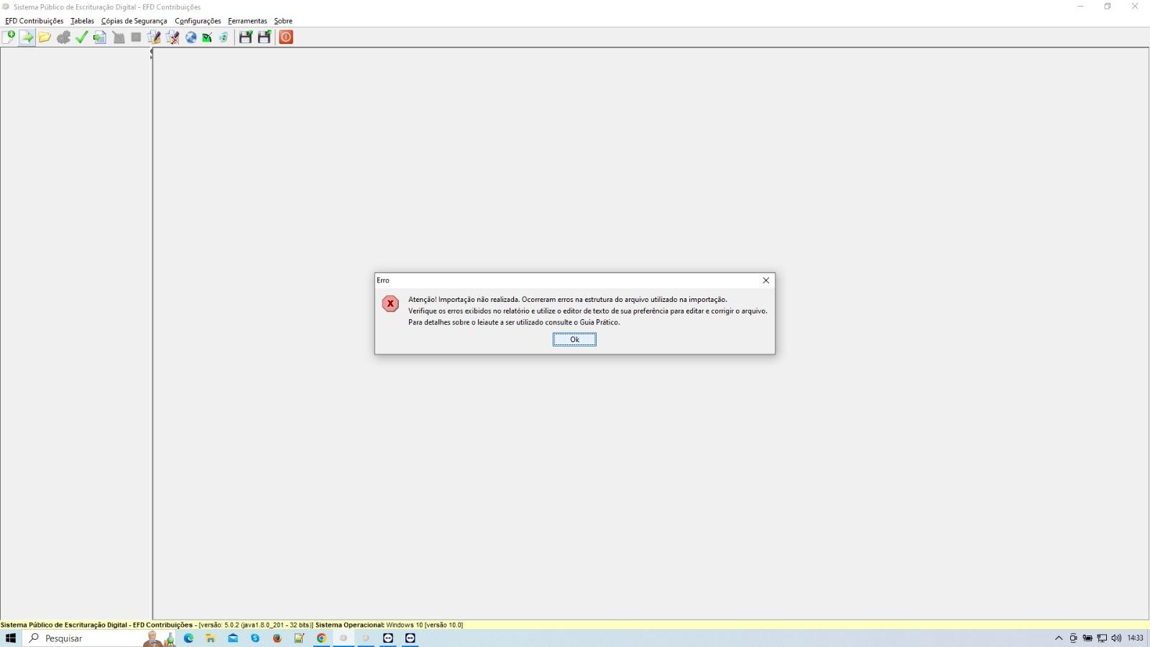The height and width of the screenshot is (647, 1150).
Task: Click the green checkmark toolbar icon
Action: point(81,37)
